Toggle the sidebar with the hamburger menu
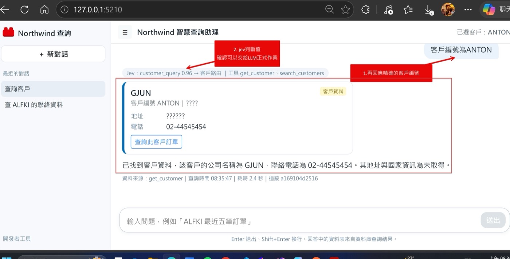 (x=125, y=32)
